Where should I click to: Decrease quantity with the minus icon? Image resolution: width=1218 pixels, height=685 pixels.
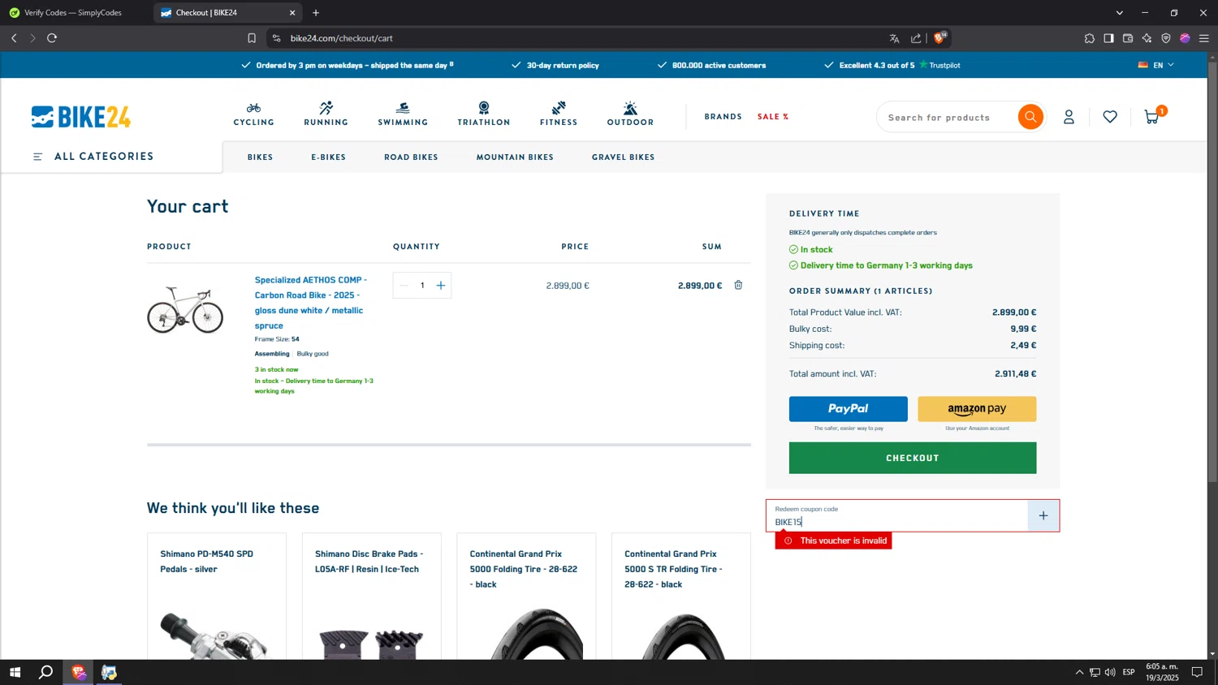click(404, 285)
